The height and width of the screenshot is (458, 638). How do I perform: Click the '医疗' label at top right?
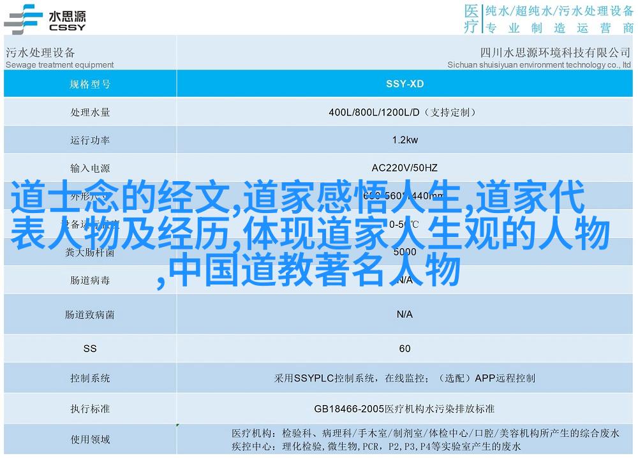pos(471,18)
